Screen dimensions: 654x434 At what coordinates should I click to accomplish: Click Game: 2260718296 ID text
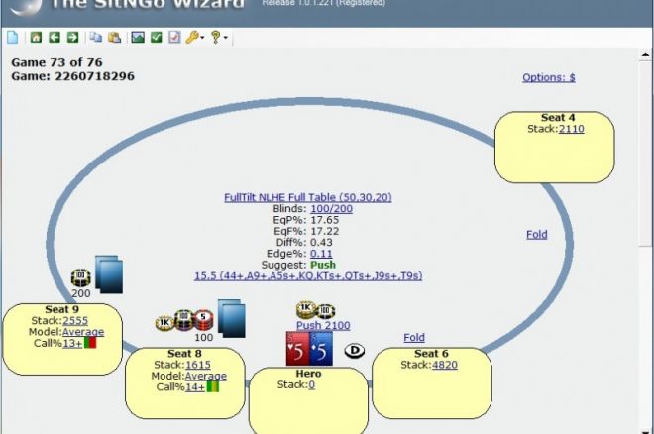[72, 76]
